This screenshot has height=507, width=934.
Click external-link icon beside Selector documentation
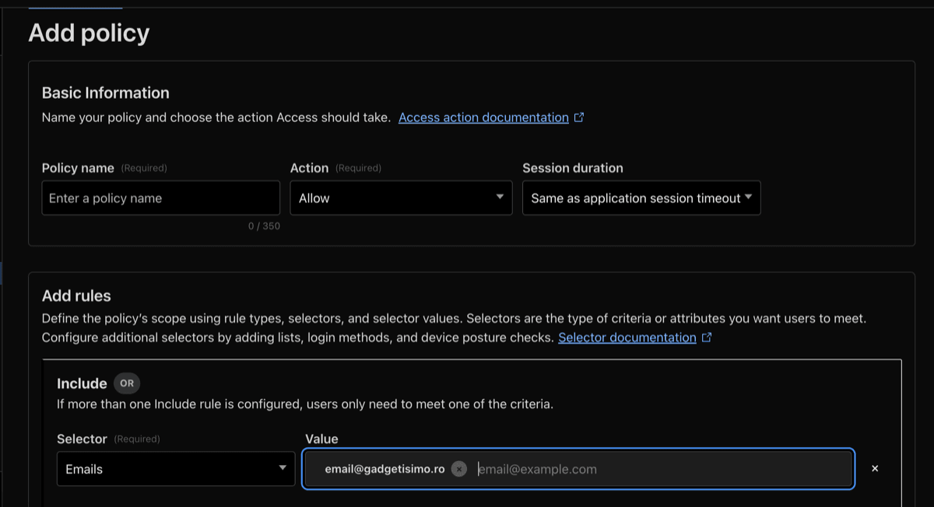coord(707,337)
